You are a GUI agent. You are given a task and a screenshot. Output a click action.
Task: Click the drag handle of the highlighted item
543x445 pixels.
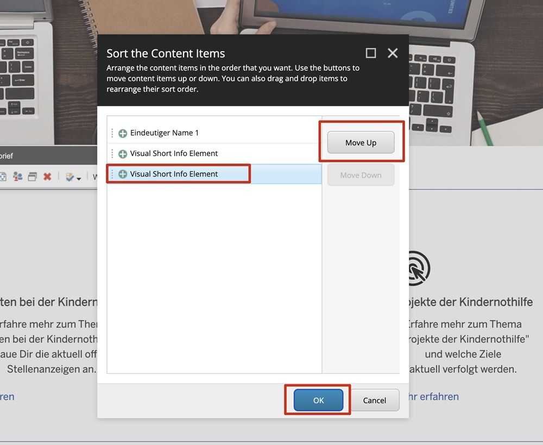112,174
